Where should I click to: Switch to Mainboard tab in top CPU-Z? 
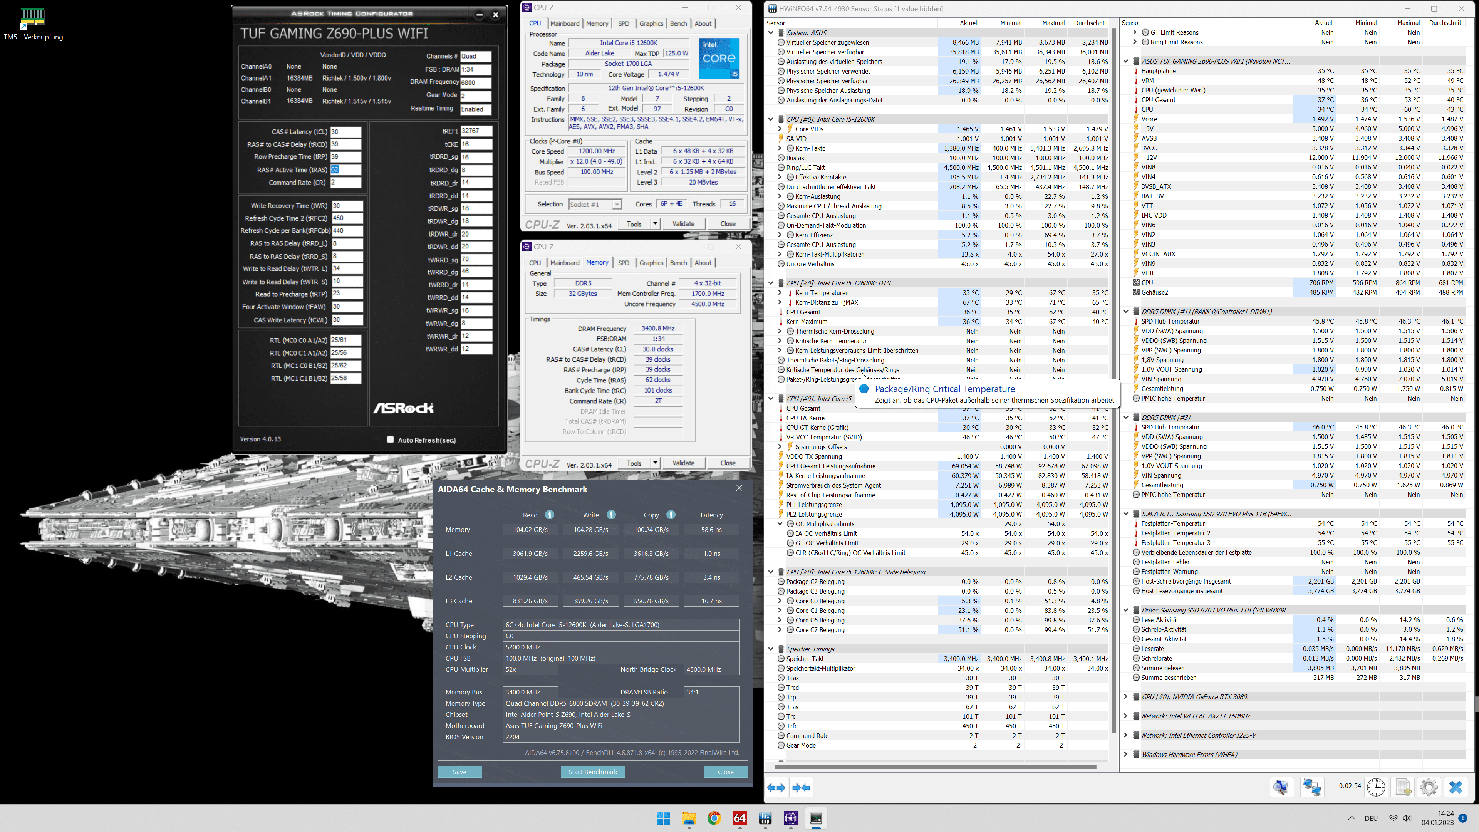564,23
